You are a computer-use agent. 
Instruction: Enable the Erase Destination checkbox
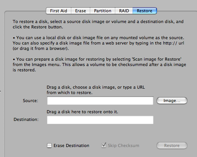pyautogui.click(x=49, y=145)
